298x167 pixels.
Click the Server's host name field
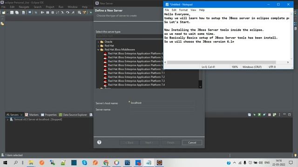pos(162,103)
